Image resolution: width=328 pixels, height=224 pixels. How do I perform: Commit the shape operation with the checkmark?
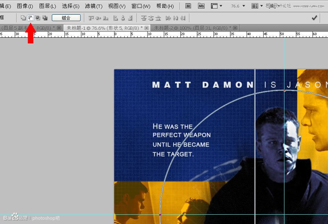pyautogui.click(x=314, y=17)
